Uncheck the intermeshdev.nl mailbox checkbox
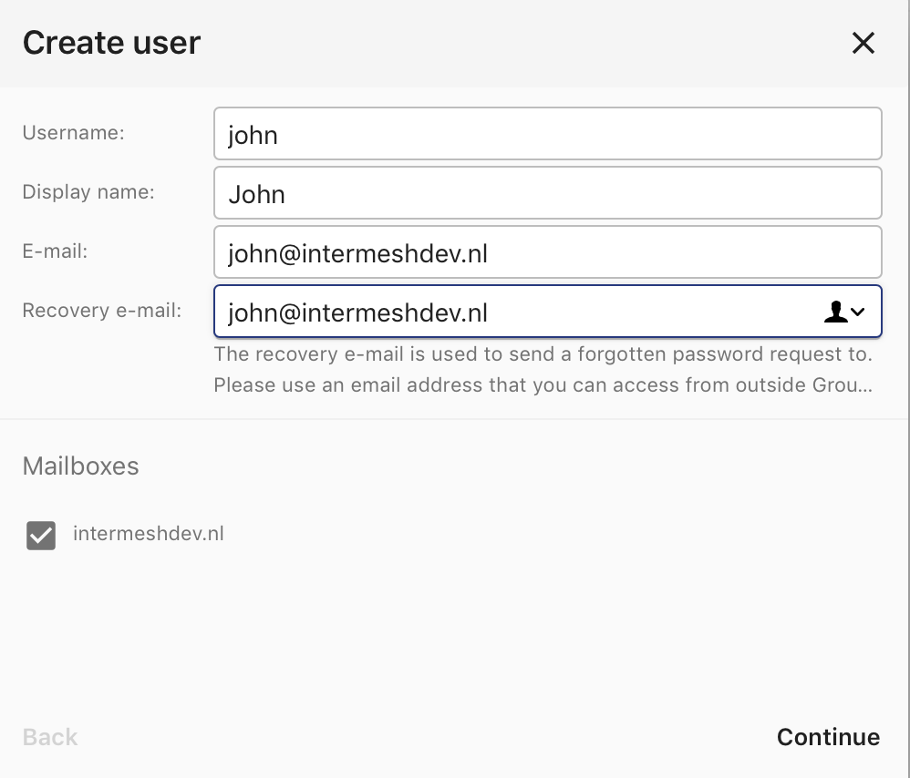 click(41, 535)
